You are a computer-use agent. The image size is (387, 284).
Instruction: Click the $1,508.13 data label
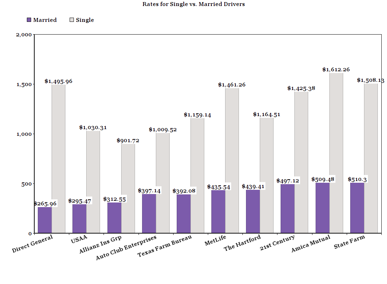pyautogui.click(x=371, y=80)
